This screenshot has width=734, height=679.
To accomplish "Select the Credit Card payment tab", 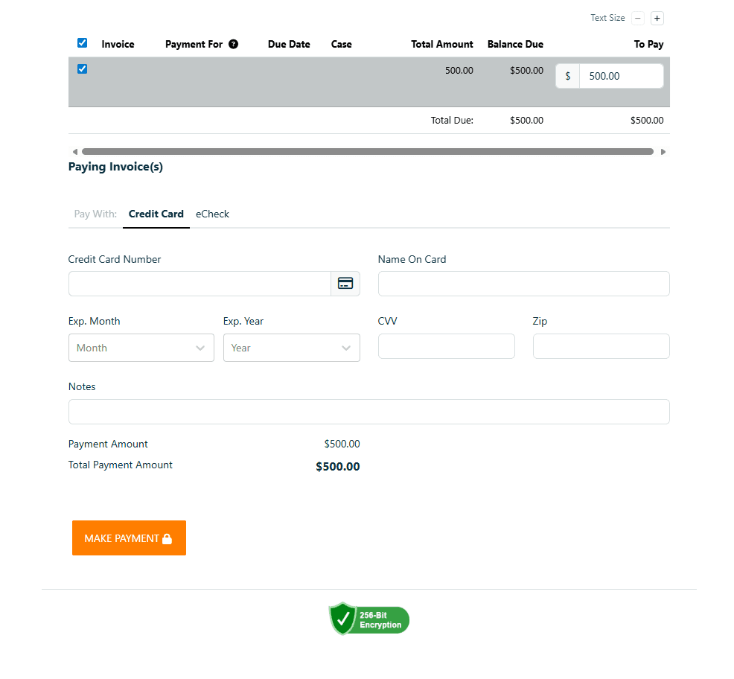I will click(156, 214).
